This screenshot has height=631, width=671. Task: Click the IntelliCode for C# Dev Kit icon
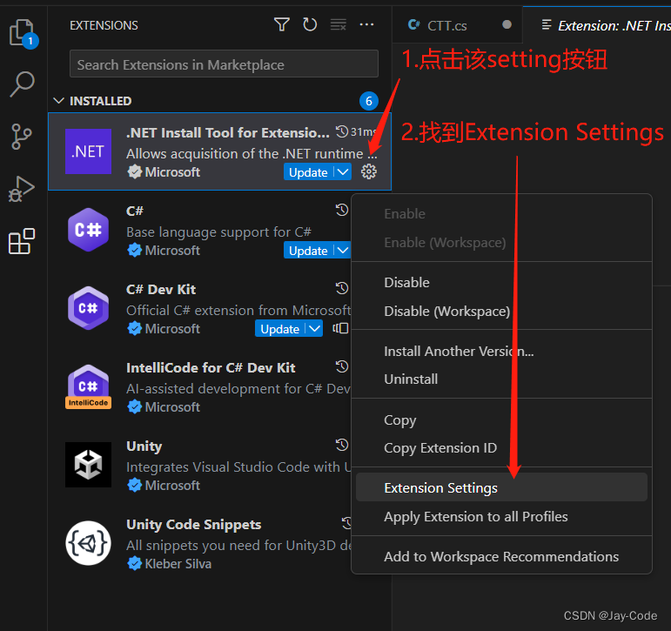pos(88,386)
